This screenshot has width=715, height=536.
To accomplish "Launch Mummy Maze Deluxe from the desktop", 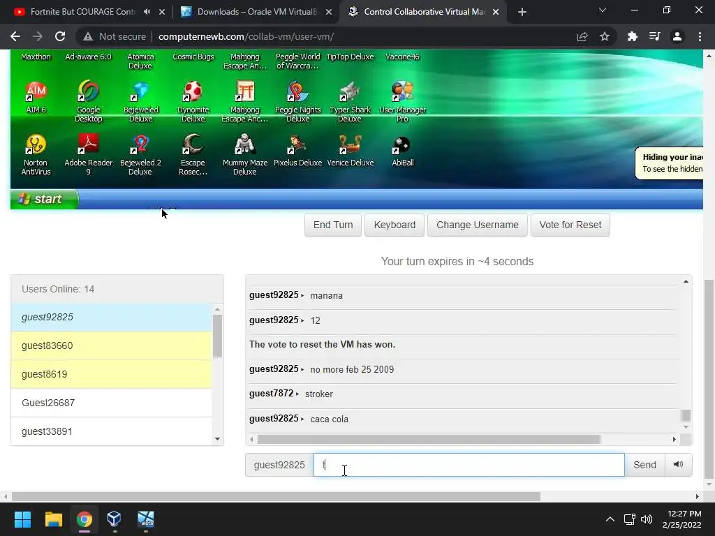I will tap(245, 154).
